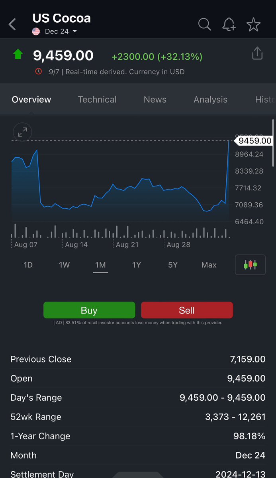The height and width of the screenshot is (478, 276).
Task: Tap the share icon
Action: [257, 53]
